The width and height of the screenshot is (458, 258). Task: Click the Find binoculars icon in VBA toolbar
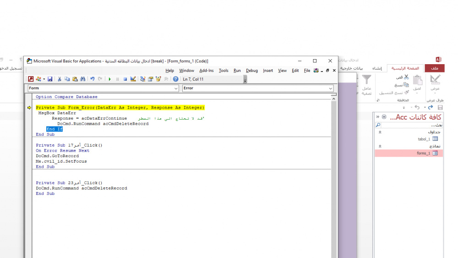pyautogui.click(x=82, y=79)
